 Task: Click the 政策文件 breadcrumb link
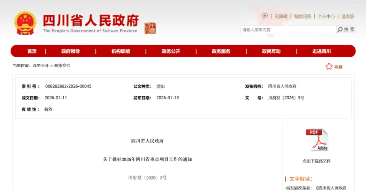62,65
